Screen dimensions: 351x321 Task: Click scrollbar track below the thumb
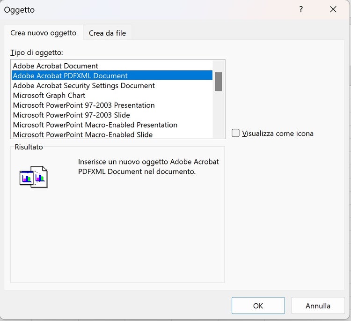218,115
